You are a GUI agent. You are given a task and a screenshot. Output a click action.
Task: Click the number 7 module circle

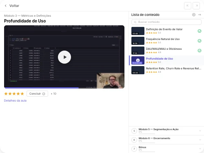tap(134, 149)
